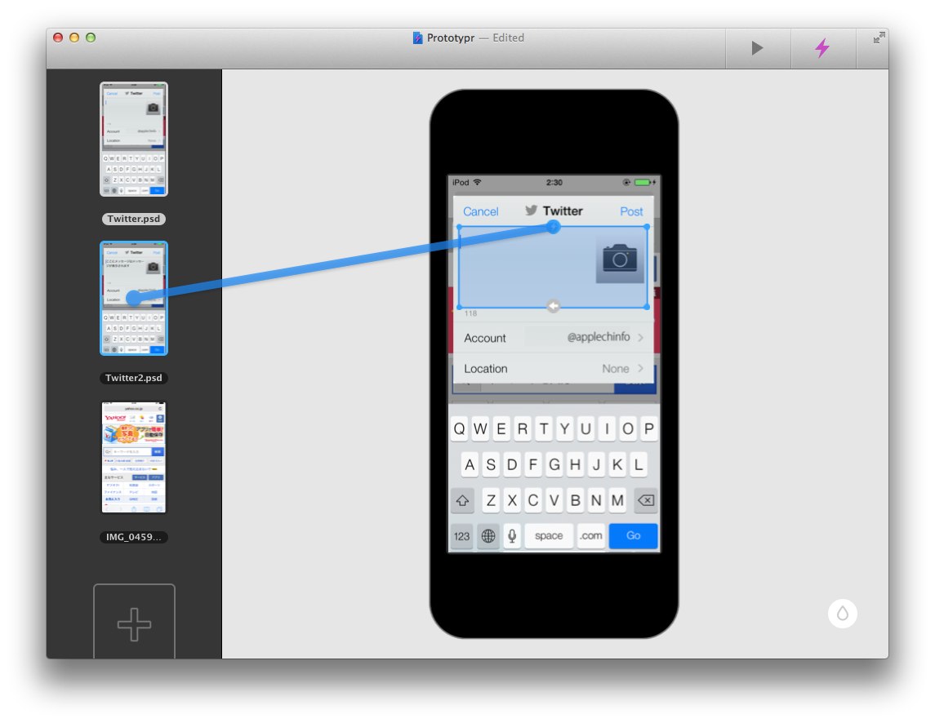Click the purple lightning bolt icon

pyautogui.click(x=823, y=47)
